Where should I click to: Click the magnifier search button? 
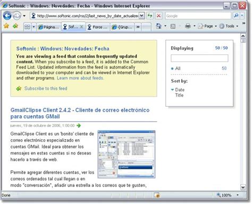click(x=236, y=16)
